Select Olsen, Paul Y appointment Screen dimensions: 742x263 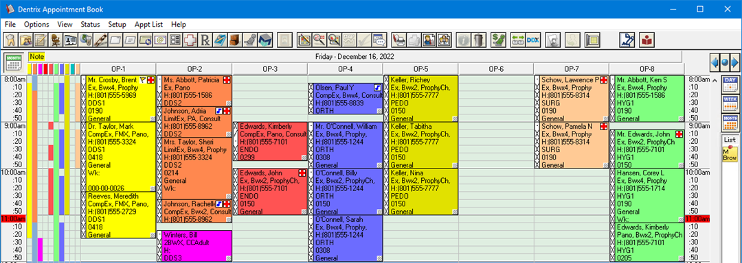click(345, 99)
